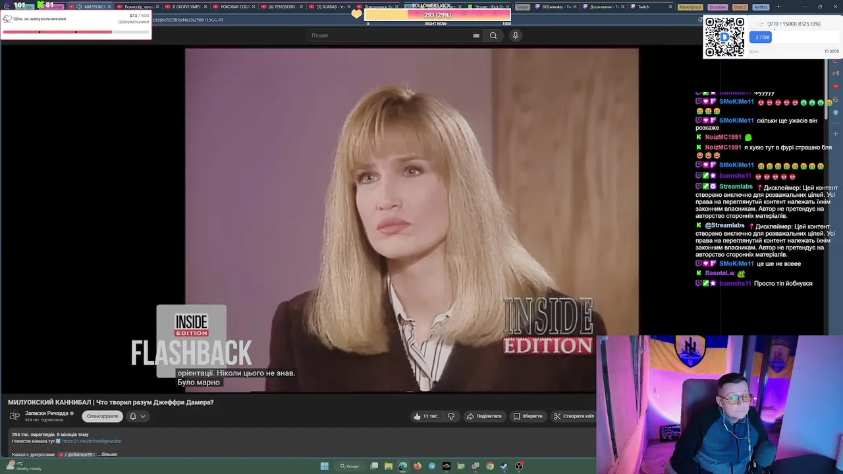Click the Спонсорувати button
This screenshot has width=843, height=474.
click(102, 416)
